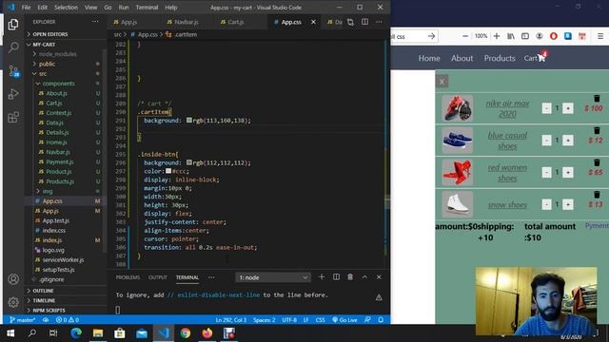
Task: Click the split editor right icon
Action: (364, 22)
